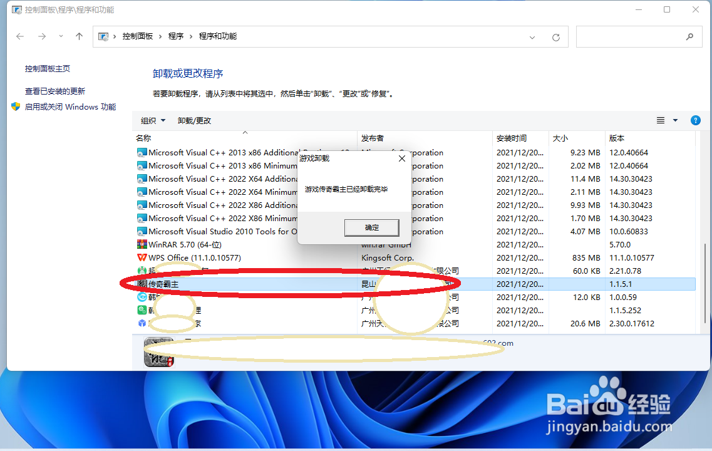
Task: Open the recent locations chevron
Action: tap(61, 36)
